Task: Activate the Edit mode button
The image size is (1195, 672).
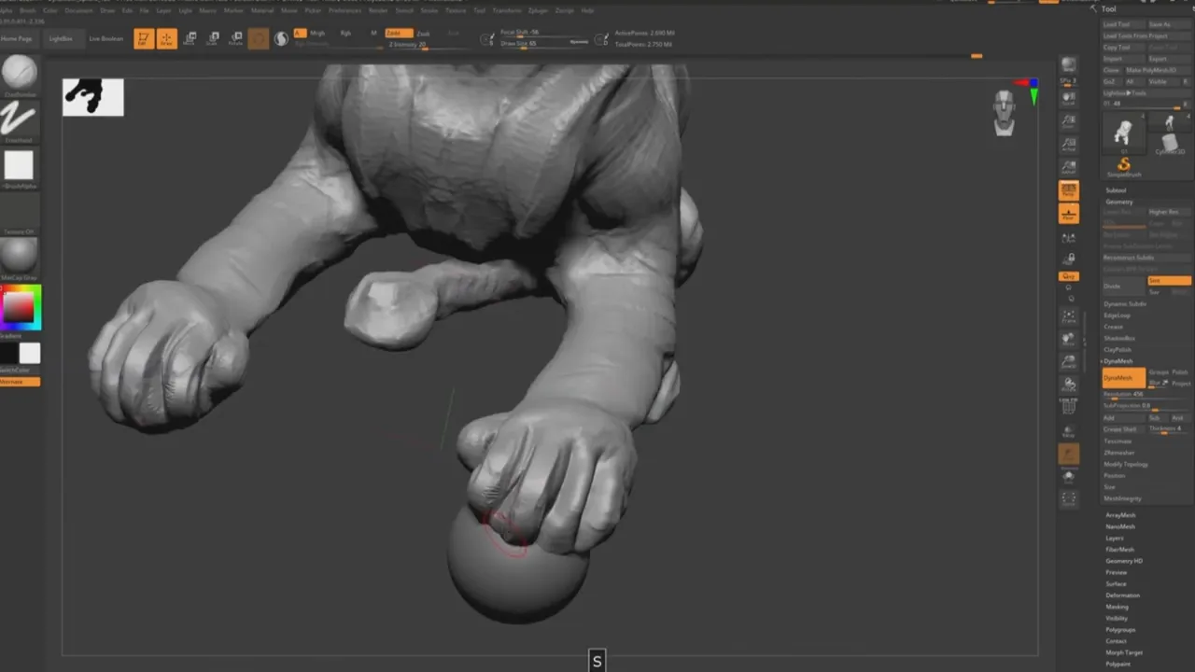Action: tap(144, 39)
